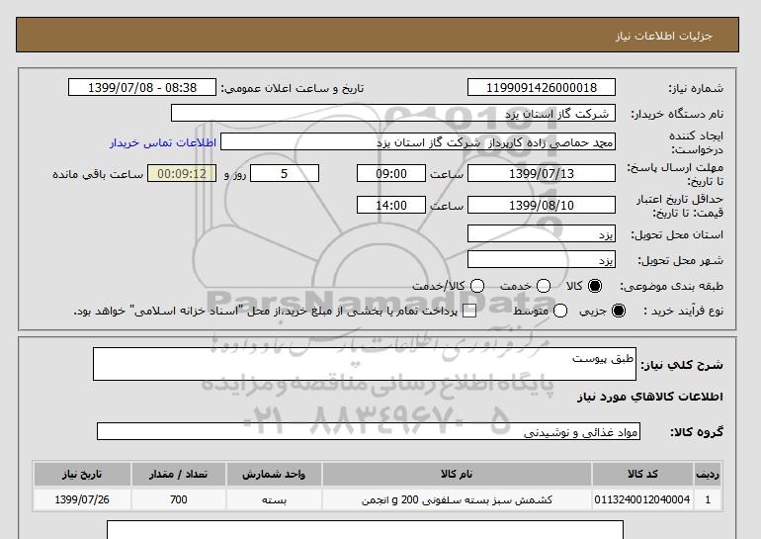
Task: Click the remaining time field 00:09:12
Action: [x=182, y=173]
